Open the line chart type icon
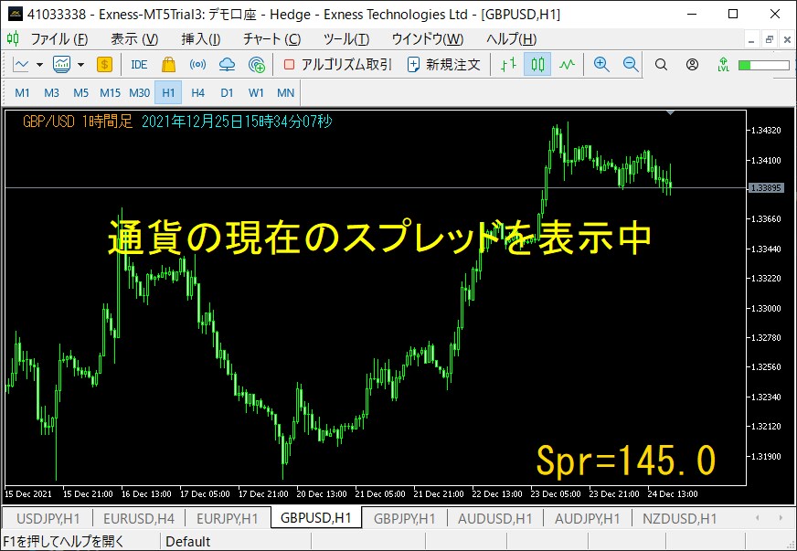 [x=21, y=65]
